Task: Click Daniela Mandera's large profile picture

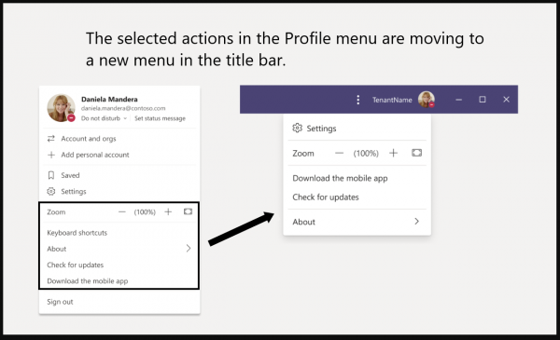Action: 61,108
